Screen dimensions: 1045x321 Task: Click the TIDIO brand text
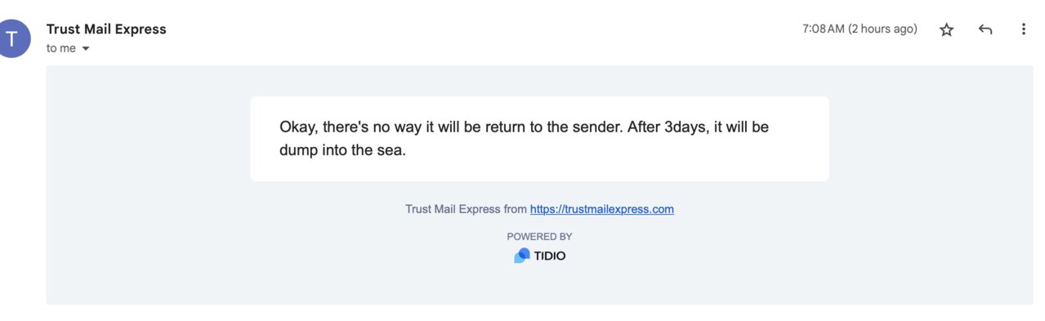pyautogui.click(x=550, y=256)
